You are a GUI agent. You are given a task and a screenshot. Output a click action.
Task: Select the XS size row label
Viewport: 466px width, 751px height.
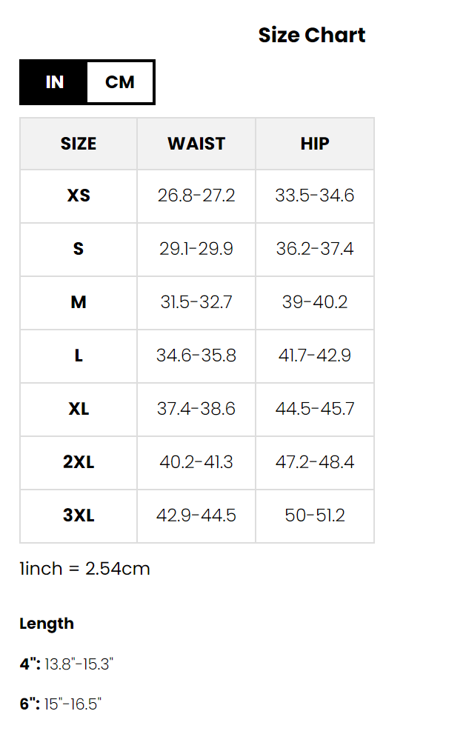[x=79, y=196]
